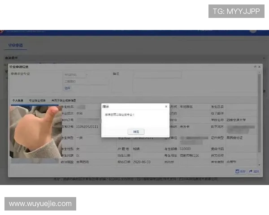Click the site logo in the top-left header
269x215 pixels.
[3, 31]
